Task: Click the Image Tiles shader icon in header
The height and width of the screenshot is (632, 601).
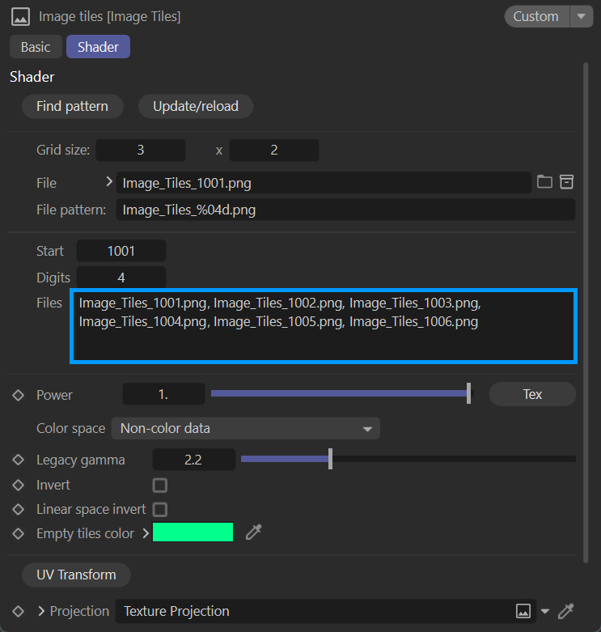Action: click(21, 16)
